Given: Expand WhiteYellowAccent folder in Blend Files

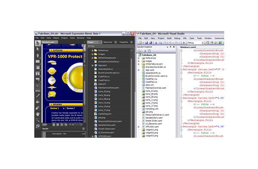Looking at the screenshot, I should pyautogui.click(x=93, y=58).
